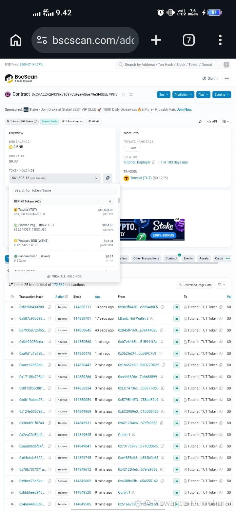The width and height of the screenshot is (236, 511).
Task: Copy From address 0xB45fF169…a3a41402E
Action: click(162, 330)
